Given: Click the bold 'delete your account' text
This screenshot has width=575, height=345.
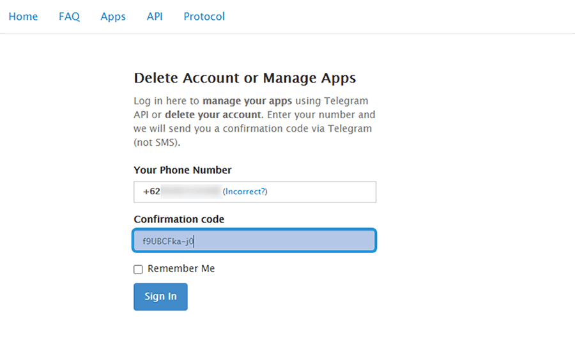Looking at the screenshot, I should (x=213, y=115).
